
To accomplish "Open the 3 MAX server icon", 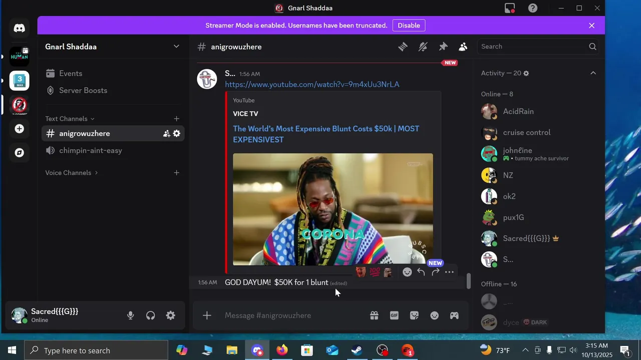I will (20, 80).
